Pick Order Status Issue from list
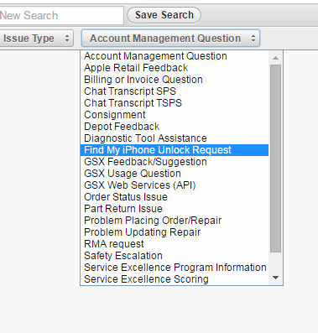 point(175,197)
